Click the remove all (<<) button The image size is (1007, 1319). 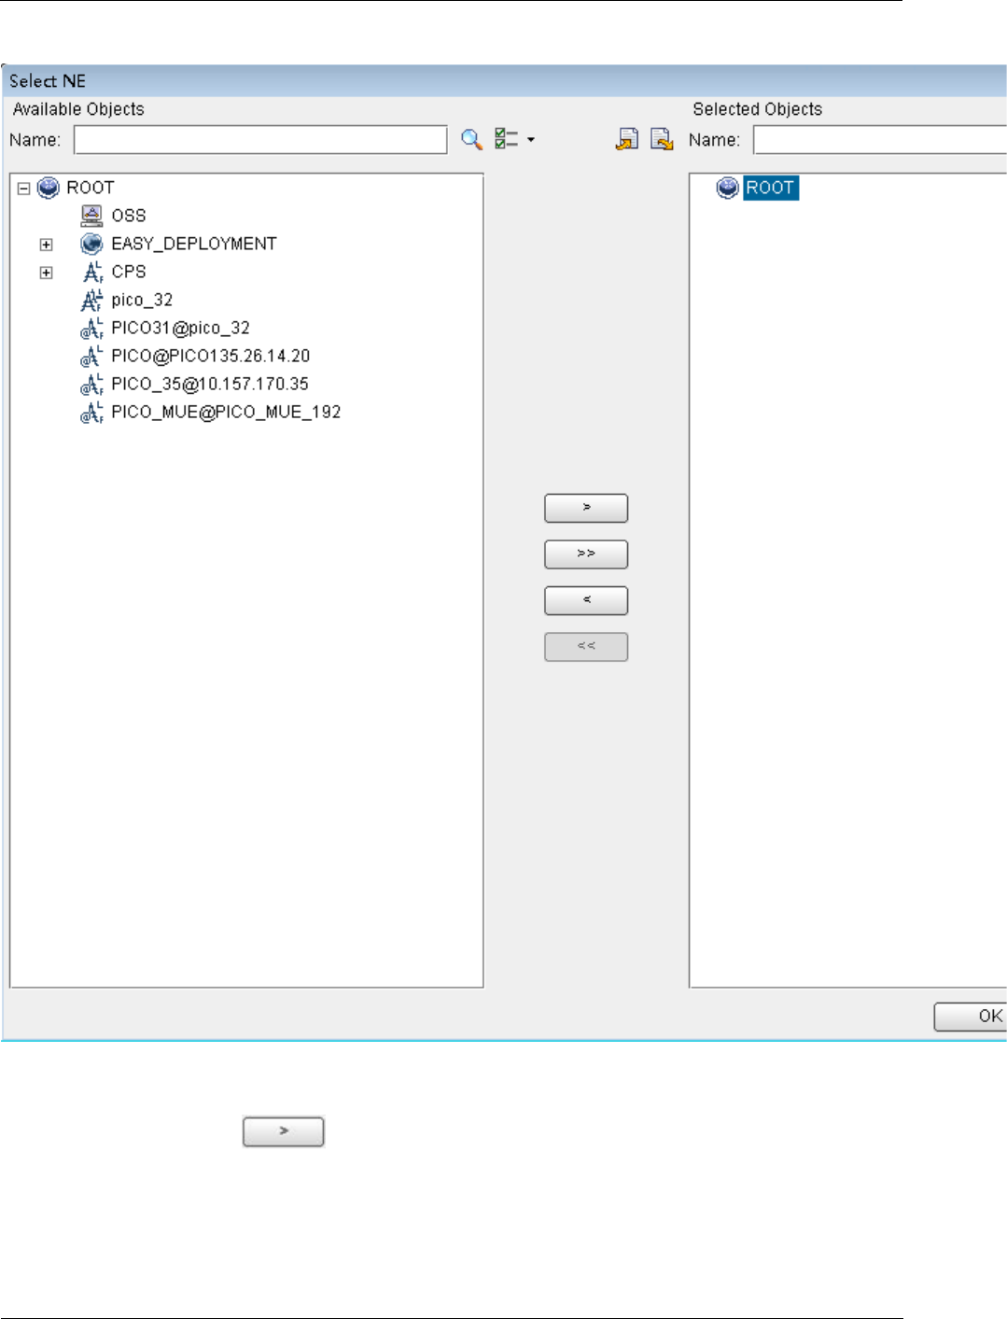point(586,647)
